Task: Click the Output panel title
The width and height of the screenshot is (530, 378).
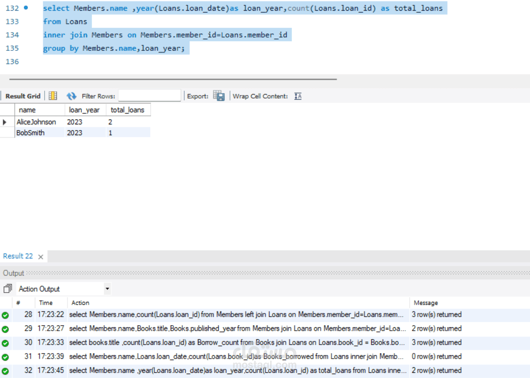Action: [x=14, y=273]
